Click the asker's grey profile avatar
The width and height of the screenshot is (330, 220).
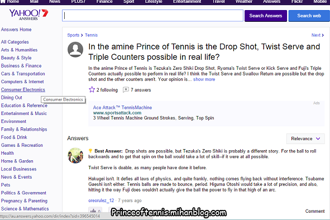click(x=75, y=50)
